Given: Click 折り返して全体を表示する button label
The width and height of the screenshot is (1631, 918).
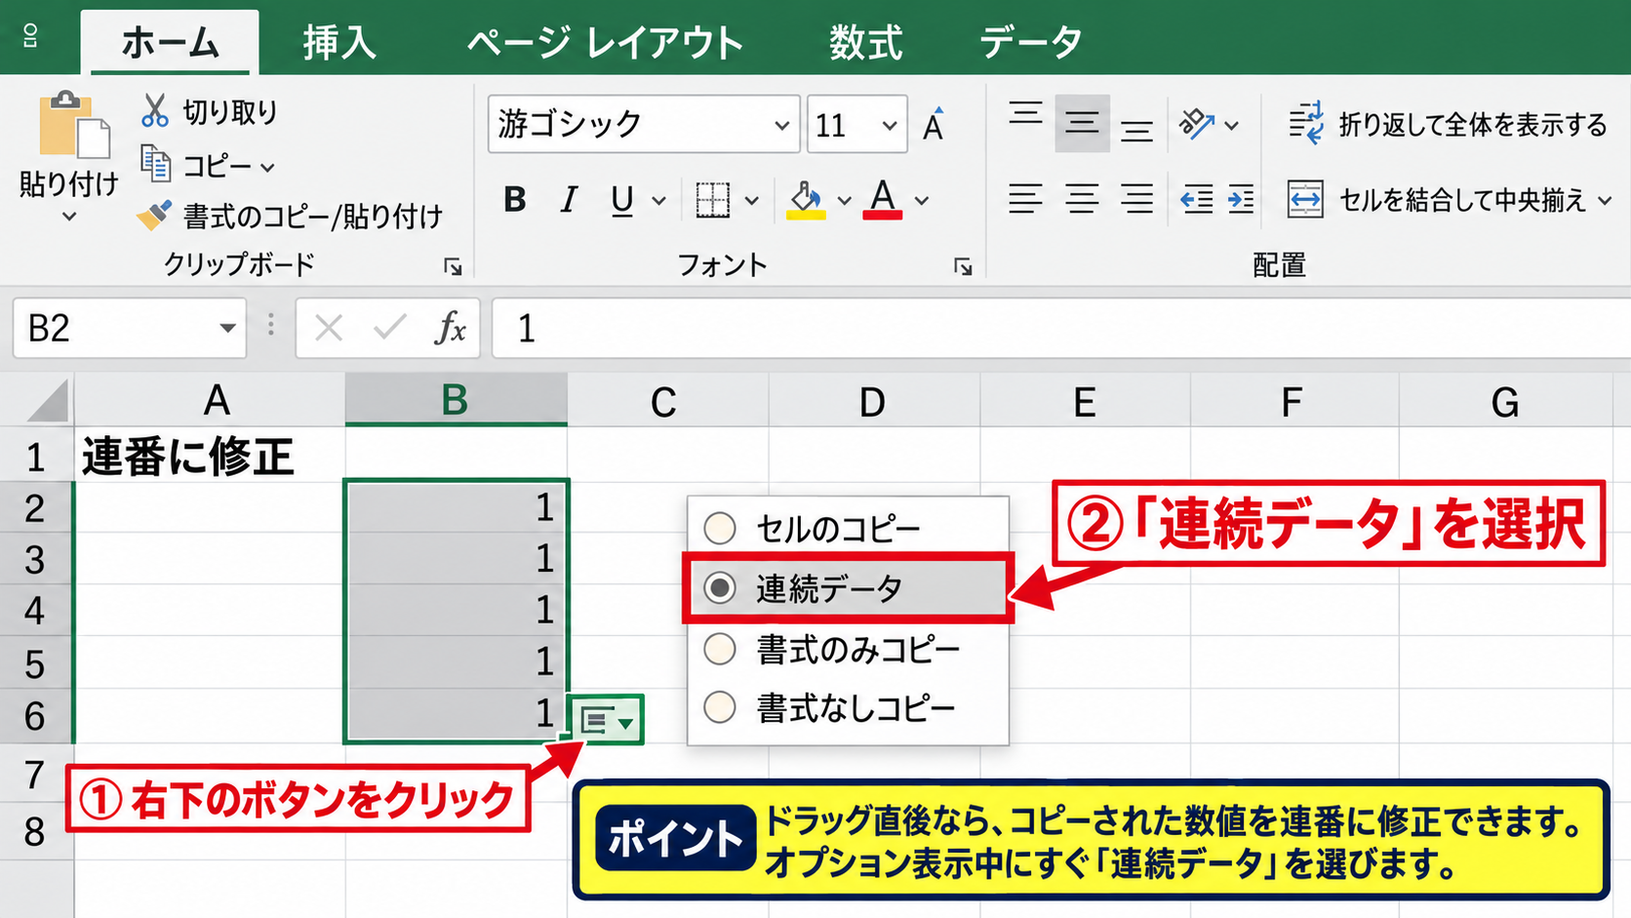Looking at the screenshot, I should pos(1473,125).
